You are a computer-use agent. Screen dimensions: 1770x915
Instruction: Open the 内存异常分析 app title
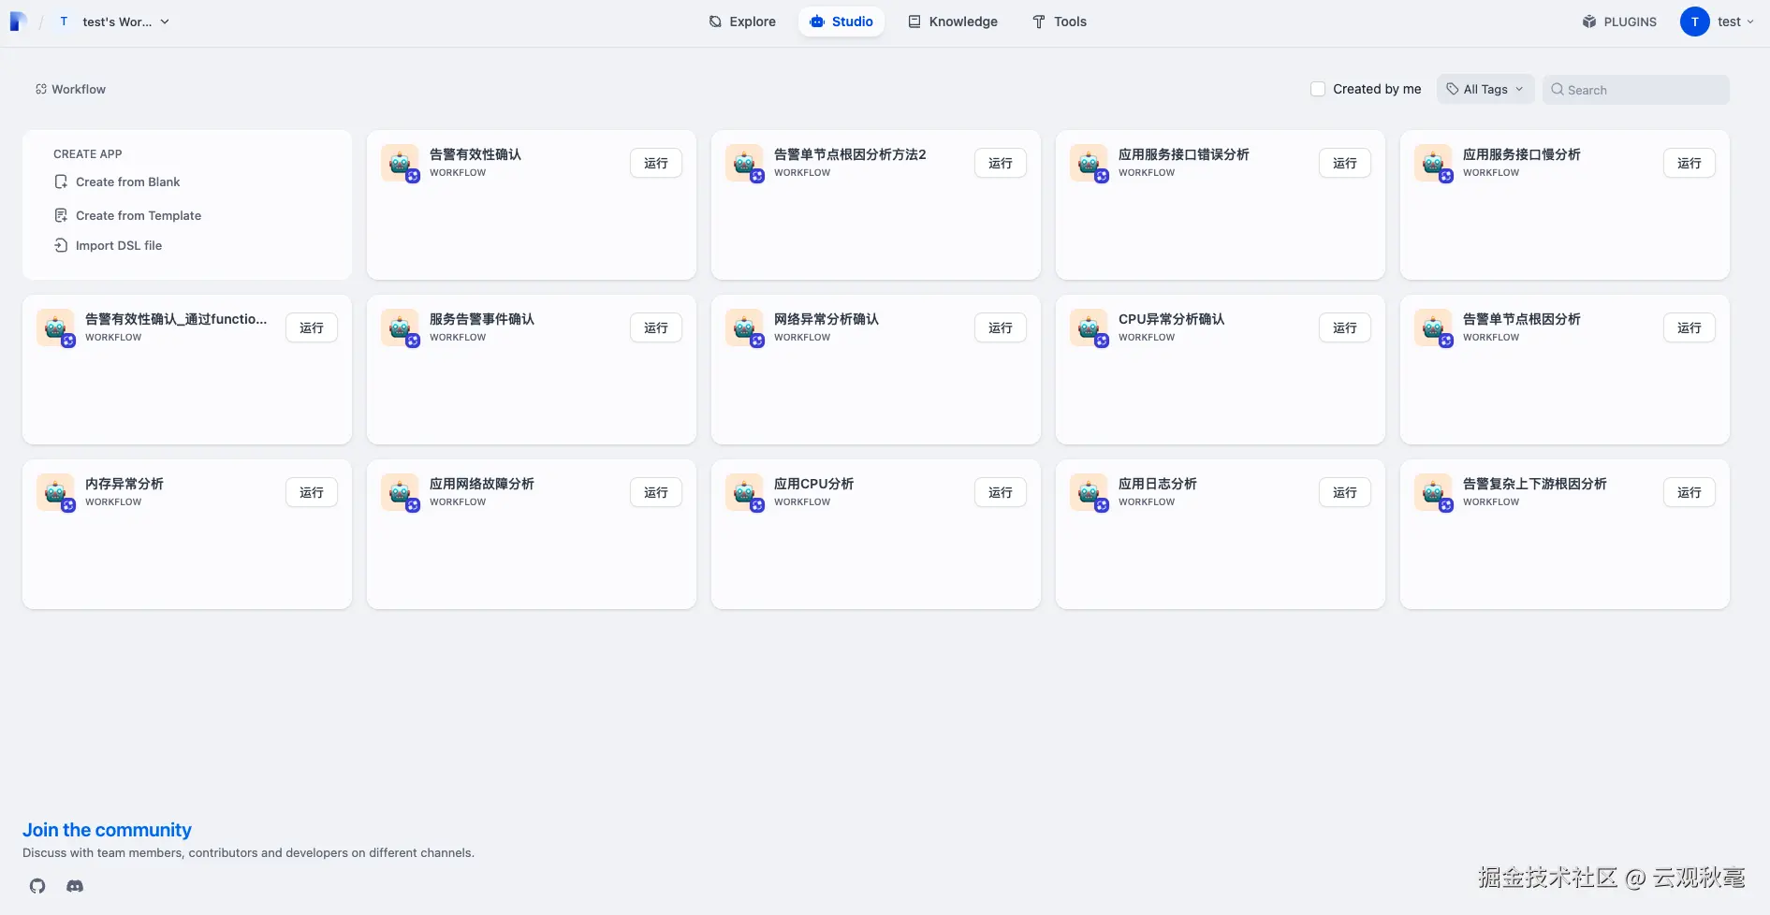124,484
